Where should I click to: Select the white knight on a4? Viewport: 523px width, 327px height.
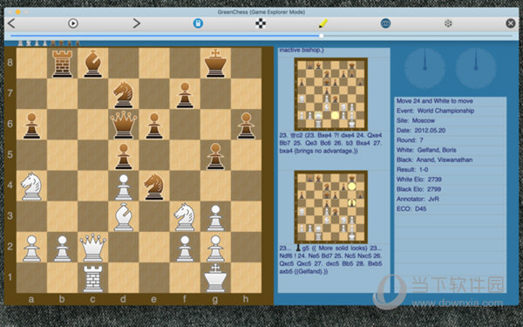[31, 187]
